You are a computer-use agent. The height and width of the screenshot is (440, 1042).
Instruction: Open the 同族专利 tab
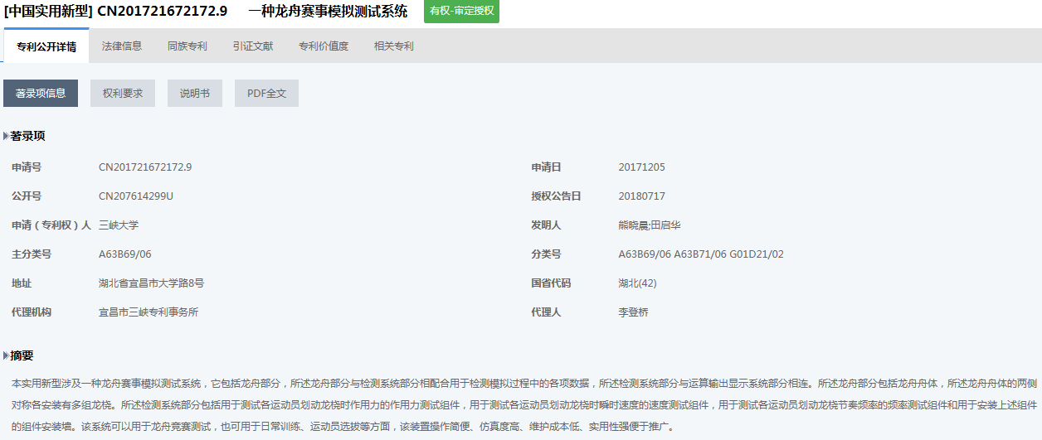[x=187, y=46]
